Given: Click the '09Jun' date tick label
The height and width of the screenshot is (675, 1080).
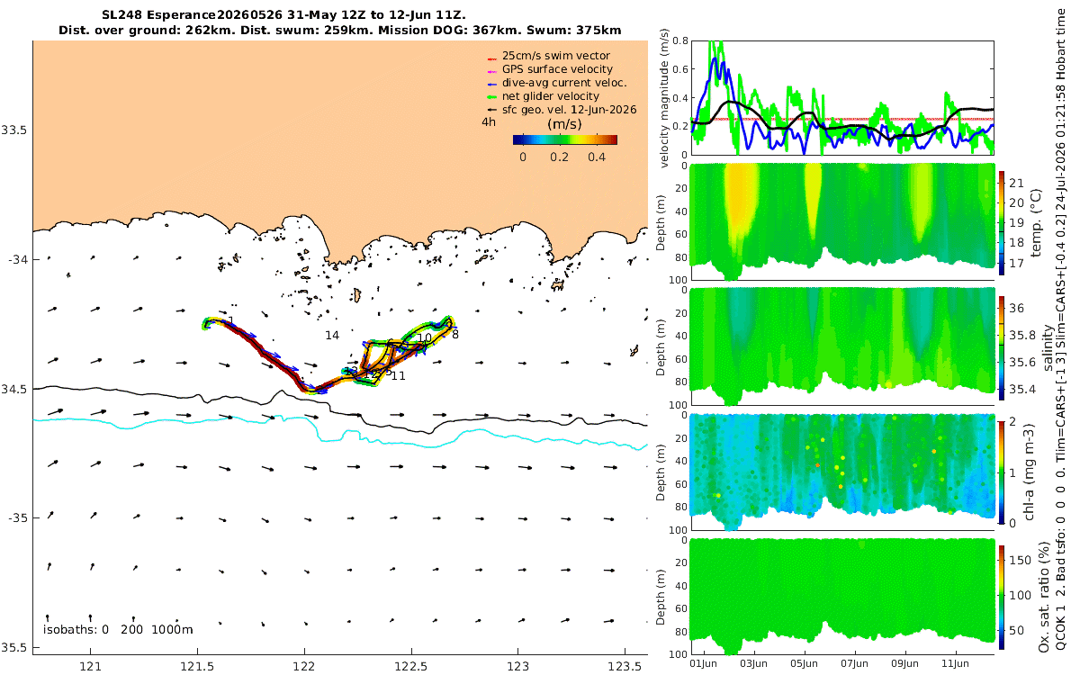Looking at the screenshot, I should (904, 664).
